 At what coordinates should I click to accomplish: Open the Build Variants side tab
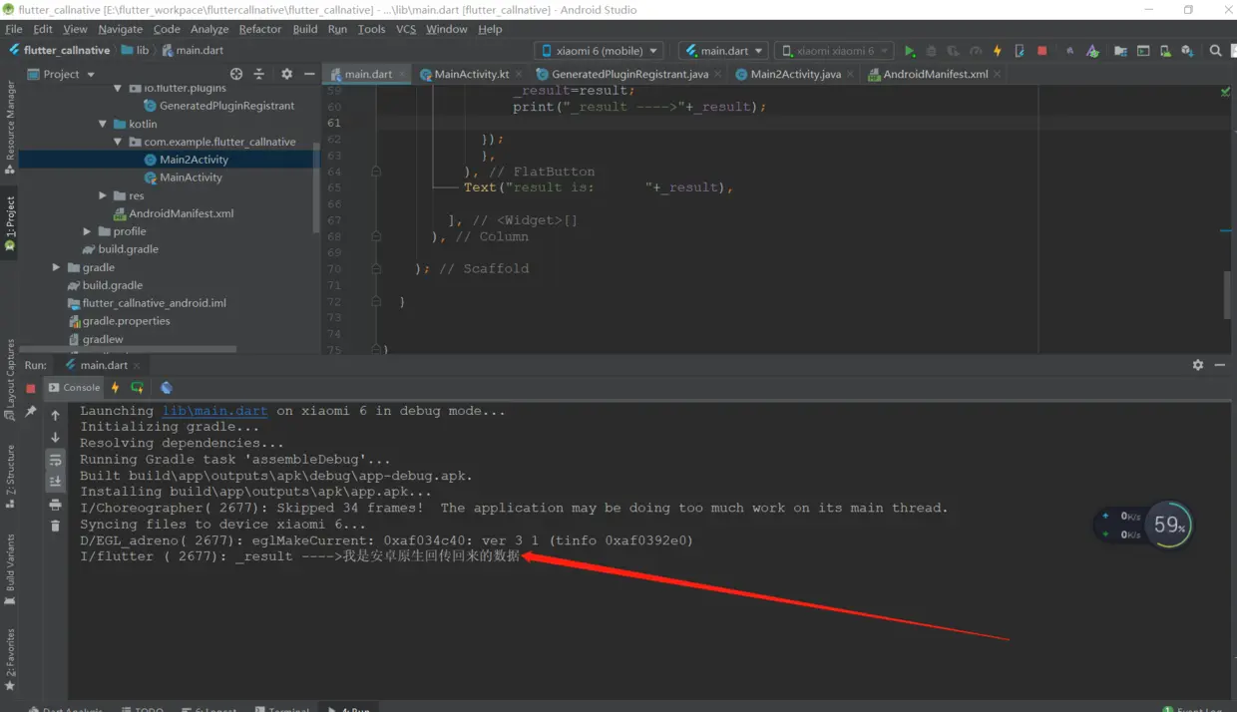coord(10,569)
